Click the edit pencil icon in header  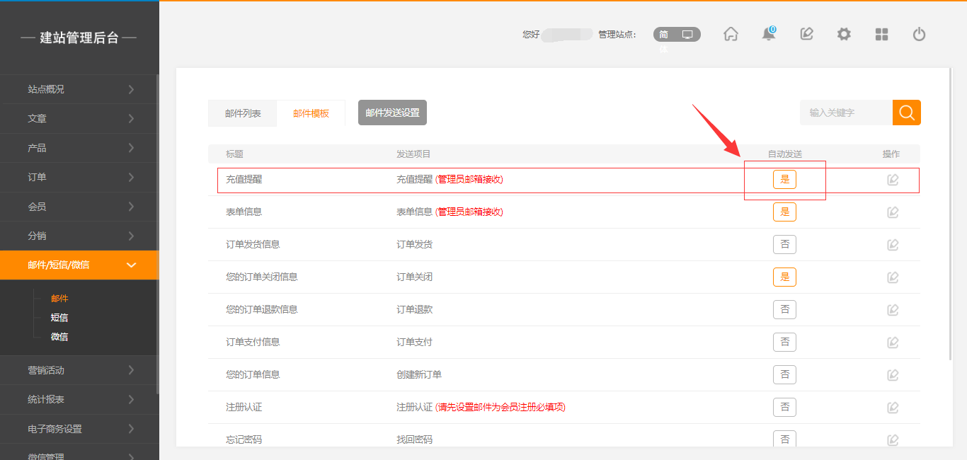(806, 34)
